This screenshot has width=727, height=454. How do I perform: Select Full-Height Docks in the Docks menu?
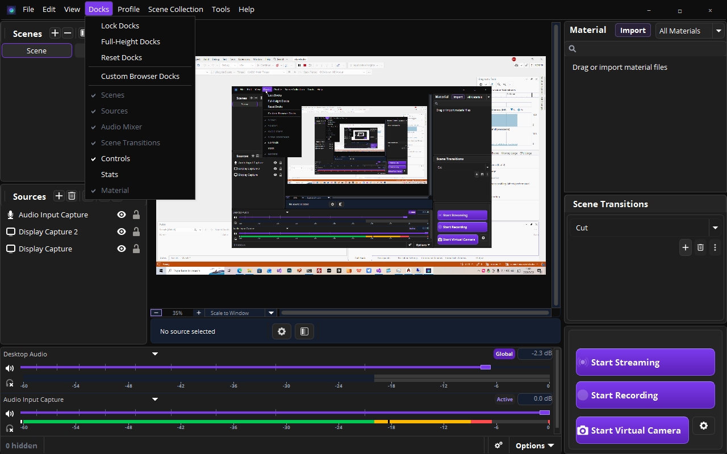pyautogui.click(x=140, y=41)
